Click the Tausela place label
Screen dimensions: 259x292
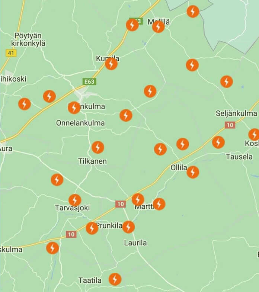point(239,157)
